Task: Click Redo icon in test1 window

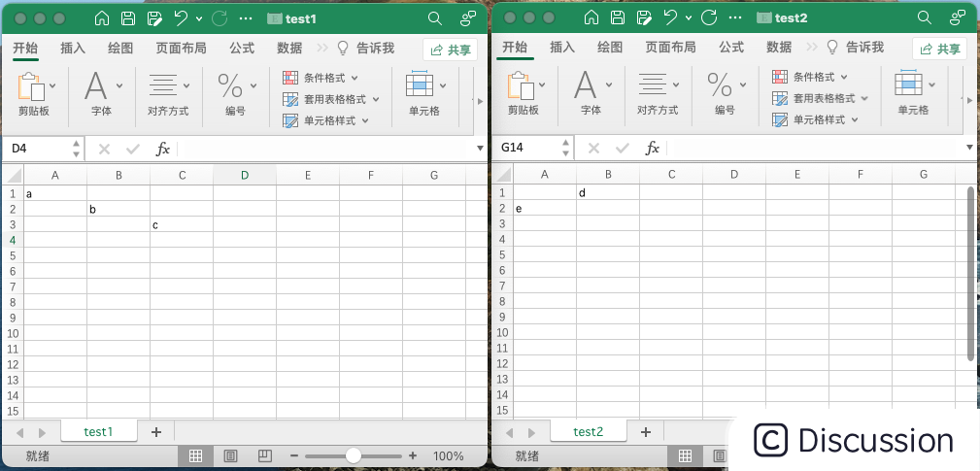Action: [x=220, y=18]
